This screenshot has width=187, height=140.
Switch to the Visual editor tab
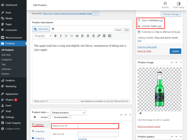118,30
